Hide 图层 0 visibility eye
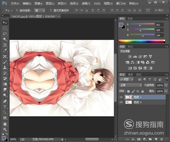170x142 pixels. click(x=121, y=102)
